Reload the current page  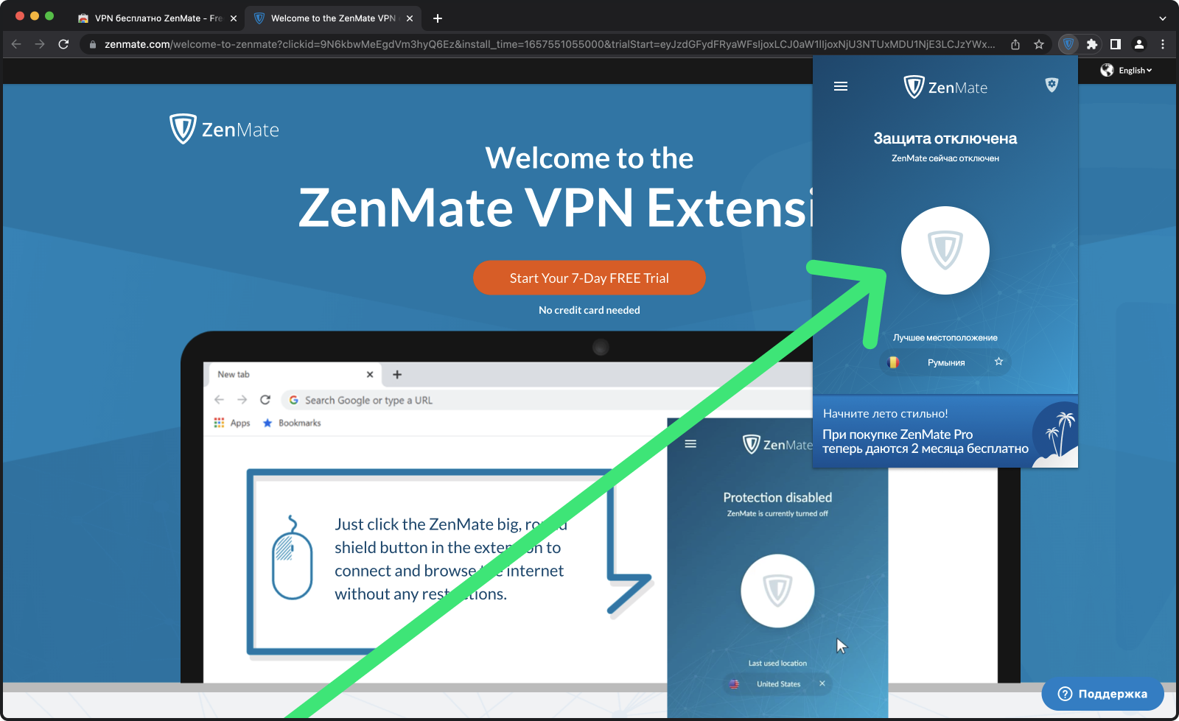pyautogui.click(x=63, y=44)
